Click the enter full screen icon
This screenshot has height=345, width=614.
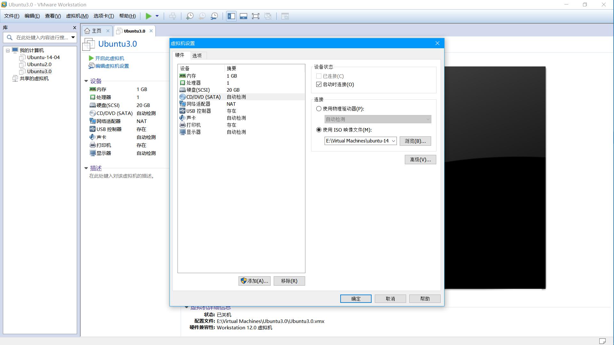(x=256, y=16)
